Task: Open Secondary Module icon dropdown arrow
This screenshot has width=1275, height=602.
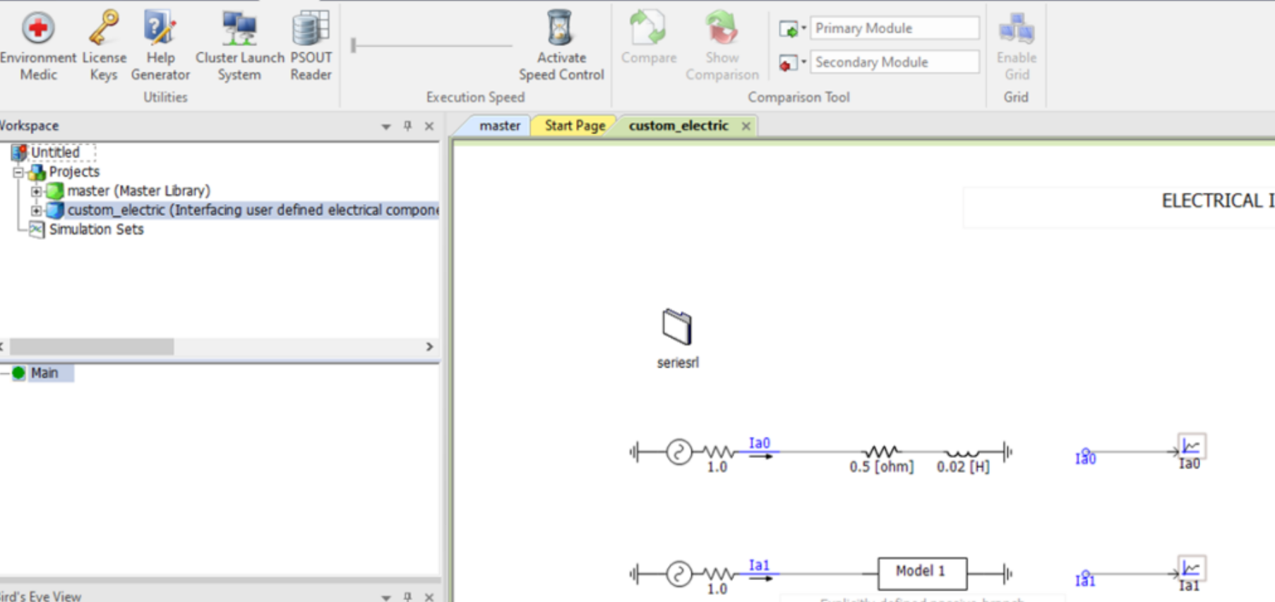Action: (x=803, y=63)
